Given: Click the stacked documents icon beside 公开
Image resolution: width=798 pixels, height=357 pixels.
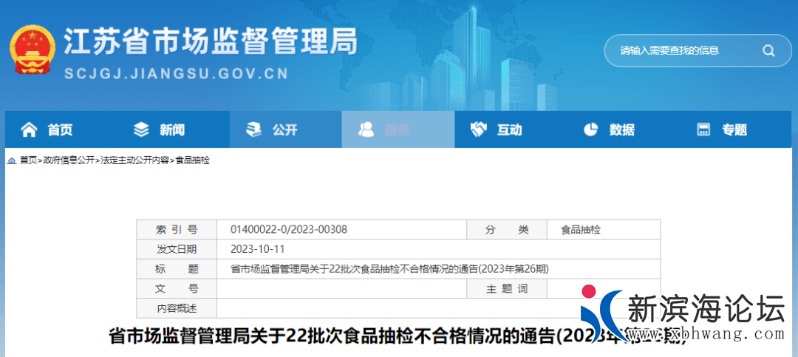Looking at the screenshot, I should [253, 130].
